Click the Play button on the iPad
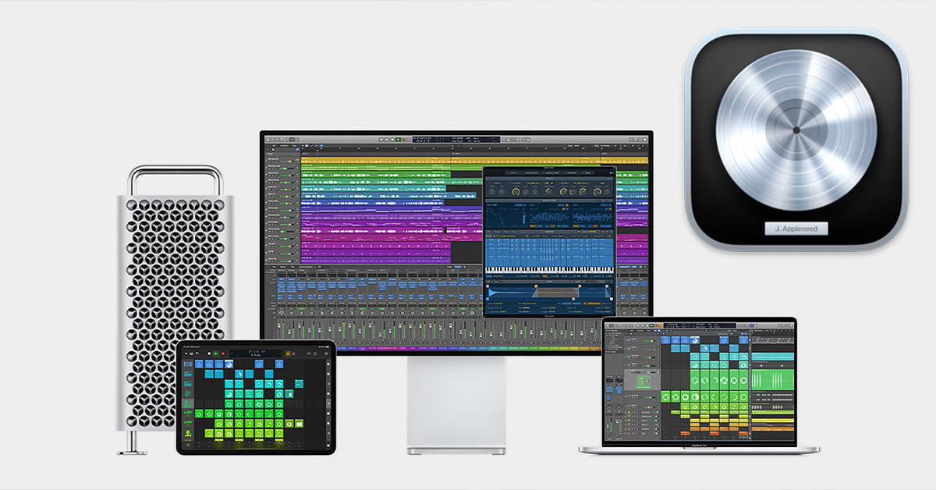This screenshot has height=490, width=936. 216,353
